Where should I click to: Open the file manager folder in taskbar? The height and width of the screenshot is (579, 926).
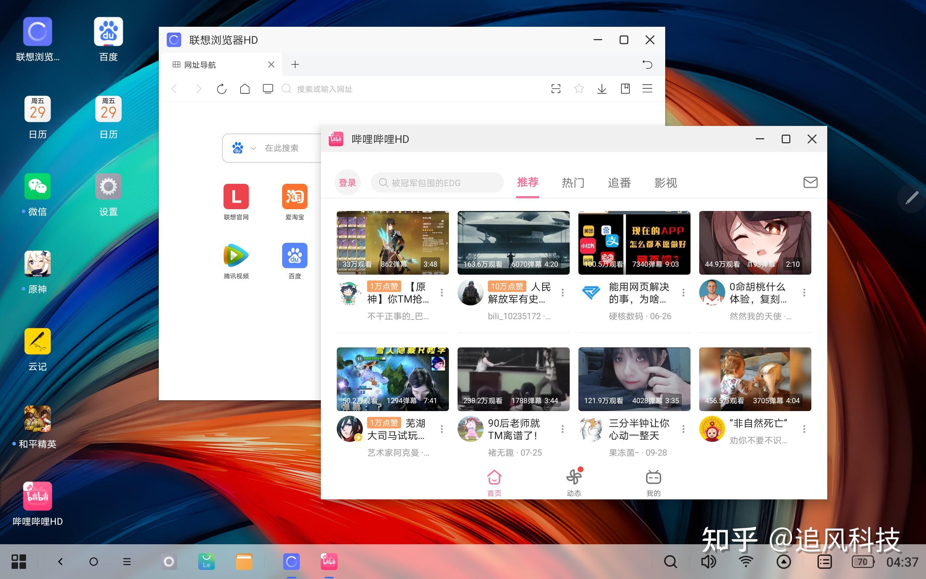pyautogui.click(x=244, y=562)
